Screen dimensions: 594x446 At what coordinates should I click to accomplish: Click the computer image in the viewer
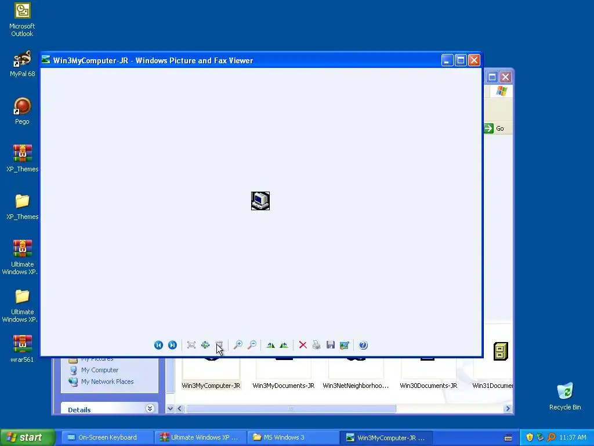coord(260,201)
